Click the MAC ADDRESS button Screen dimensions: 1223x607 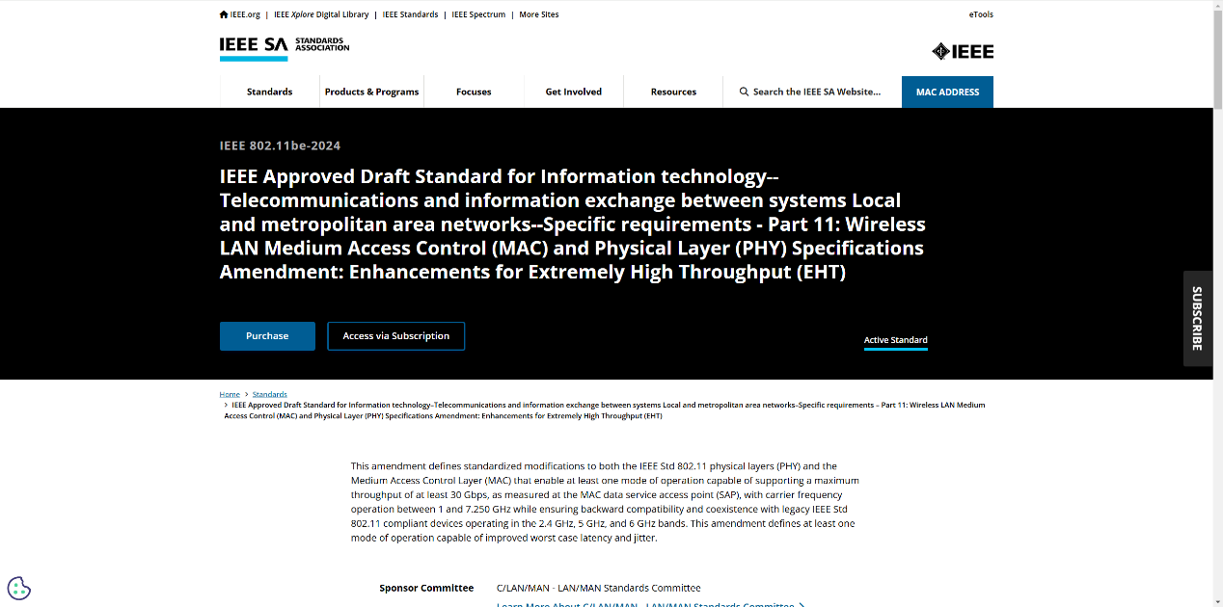947,92
